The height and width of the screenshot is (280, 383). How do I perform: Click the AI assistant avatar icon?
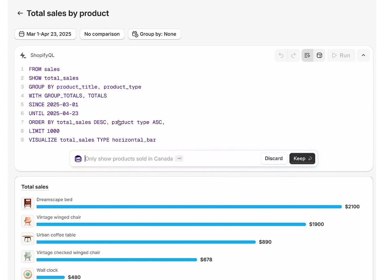click(78, 159)
